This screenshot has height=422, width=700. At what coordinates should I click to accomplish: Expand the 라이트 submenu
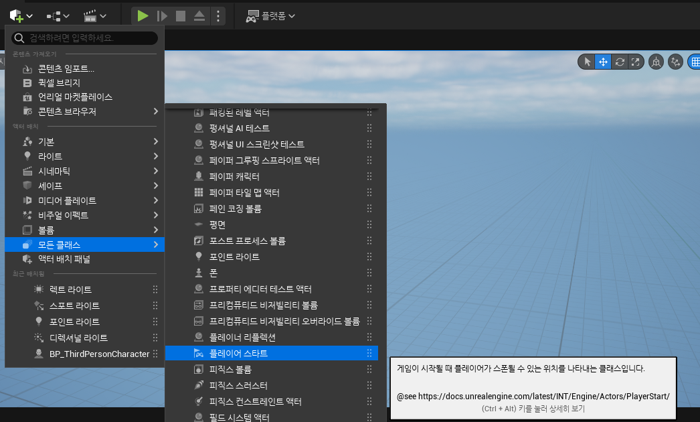point(84,156)
